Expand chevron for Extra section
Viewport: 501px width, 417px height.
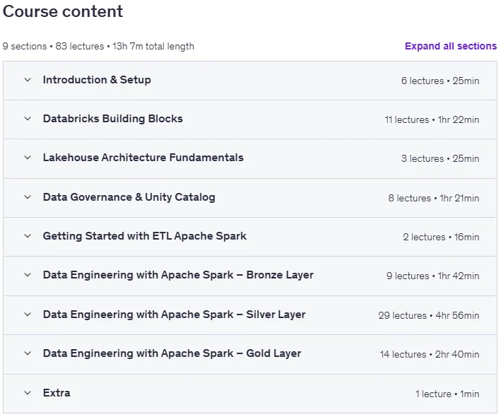pyautogui.click(x=28, y=393)
